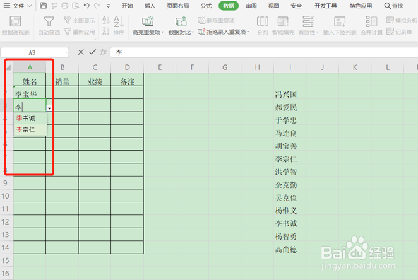Switch to the 审阅 tab
The image size is (418, 280).
251,6
